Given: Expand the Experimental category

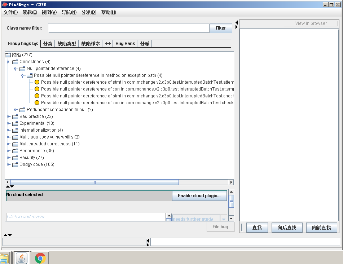Looking at the screenshot, I should pyautogui.click(x=8, y=123).
